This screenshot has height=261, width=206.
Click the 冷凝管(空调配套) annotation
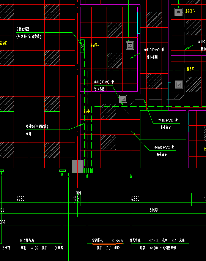coord(37,127)
